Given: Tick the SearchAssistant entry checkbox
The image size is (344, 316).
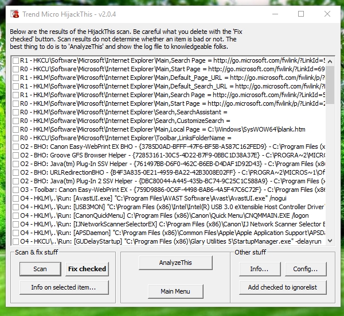Looking at the screenshot, I should pyautogui.click(x=15, y=113).
